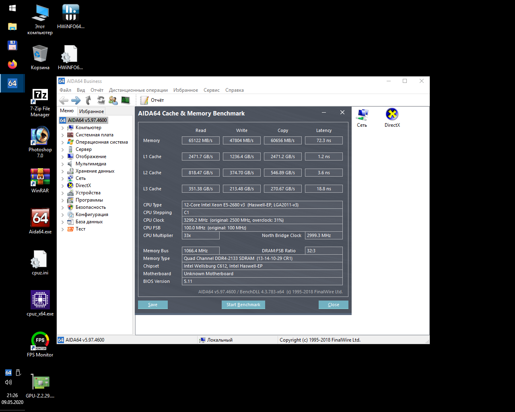Launch Photoshop 7.0 desktop shortcut
Viewport: 515px width, 412px height.
tap(40, 142)
